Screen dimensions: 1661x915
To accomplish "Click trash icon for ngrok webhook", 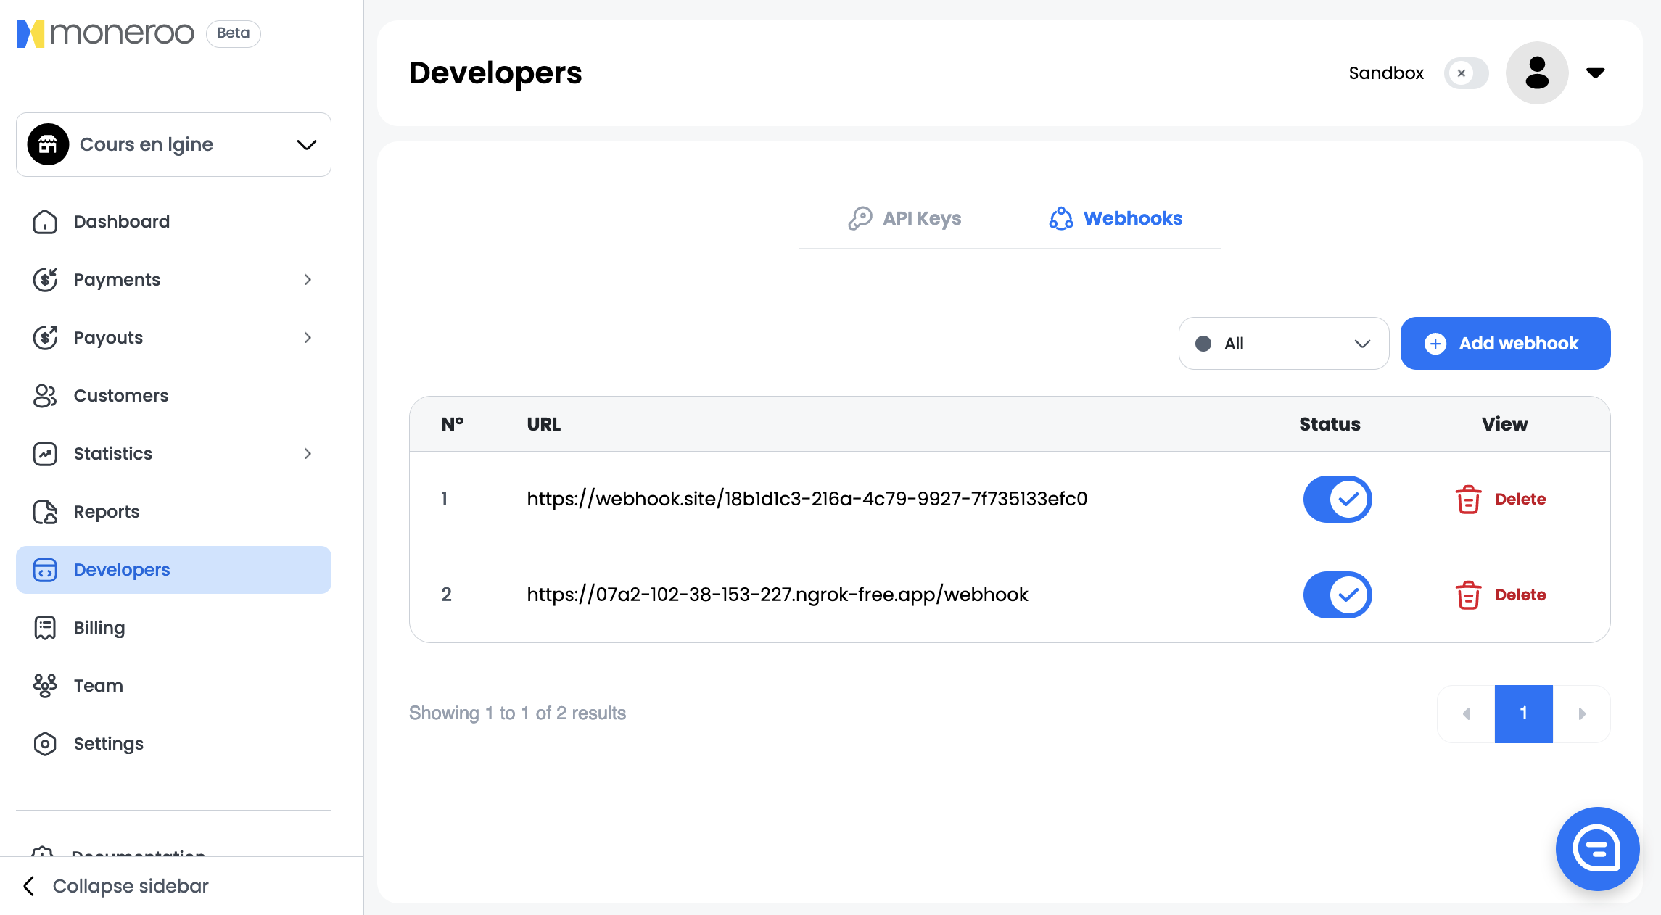I will pyautogui.click(x=1468, y=595).
